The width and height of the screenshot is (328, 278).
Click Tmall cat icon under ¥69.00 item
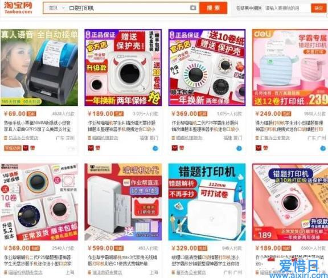(x=26, y=148)
